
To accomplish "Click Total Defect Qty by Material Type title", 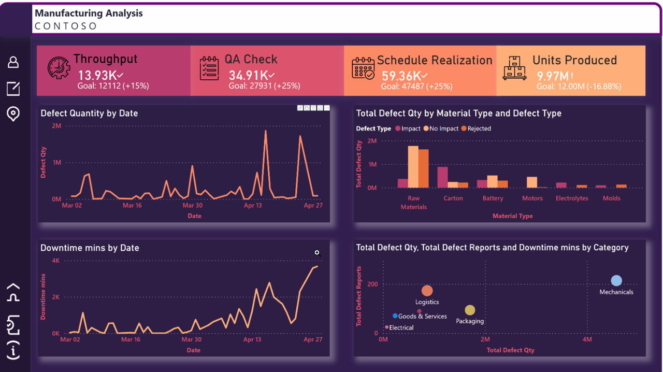I will pos(458,113).
